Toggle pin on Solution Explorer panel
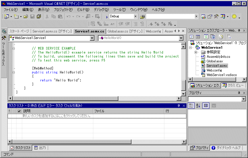The width and height of the screenshot is (248, 158). pyautogui.click(x=239, y=30)
